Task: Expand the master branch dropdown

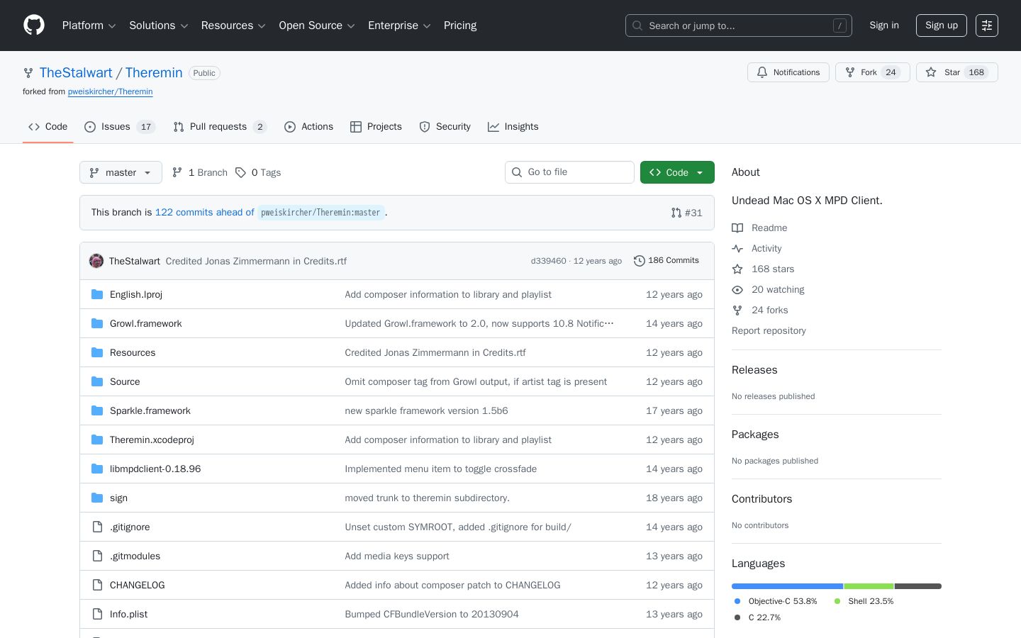Action: pyautogui.click(x=121, y=172)
